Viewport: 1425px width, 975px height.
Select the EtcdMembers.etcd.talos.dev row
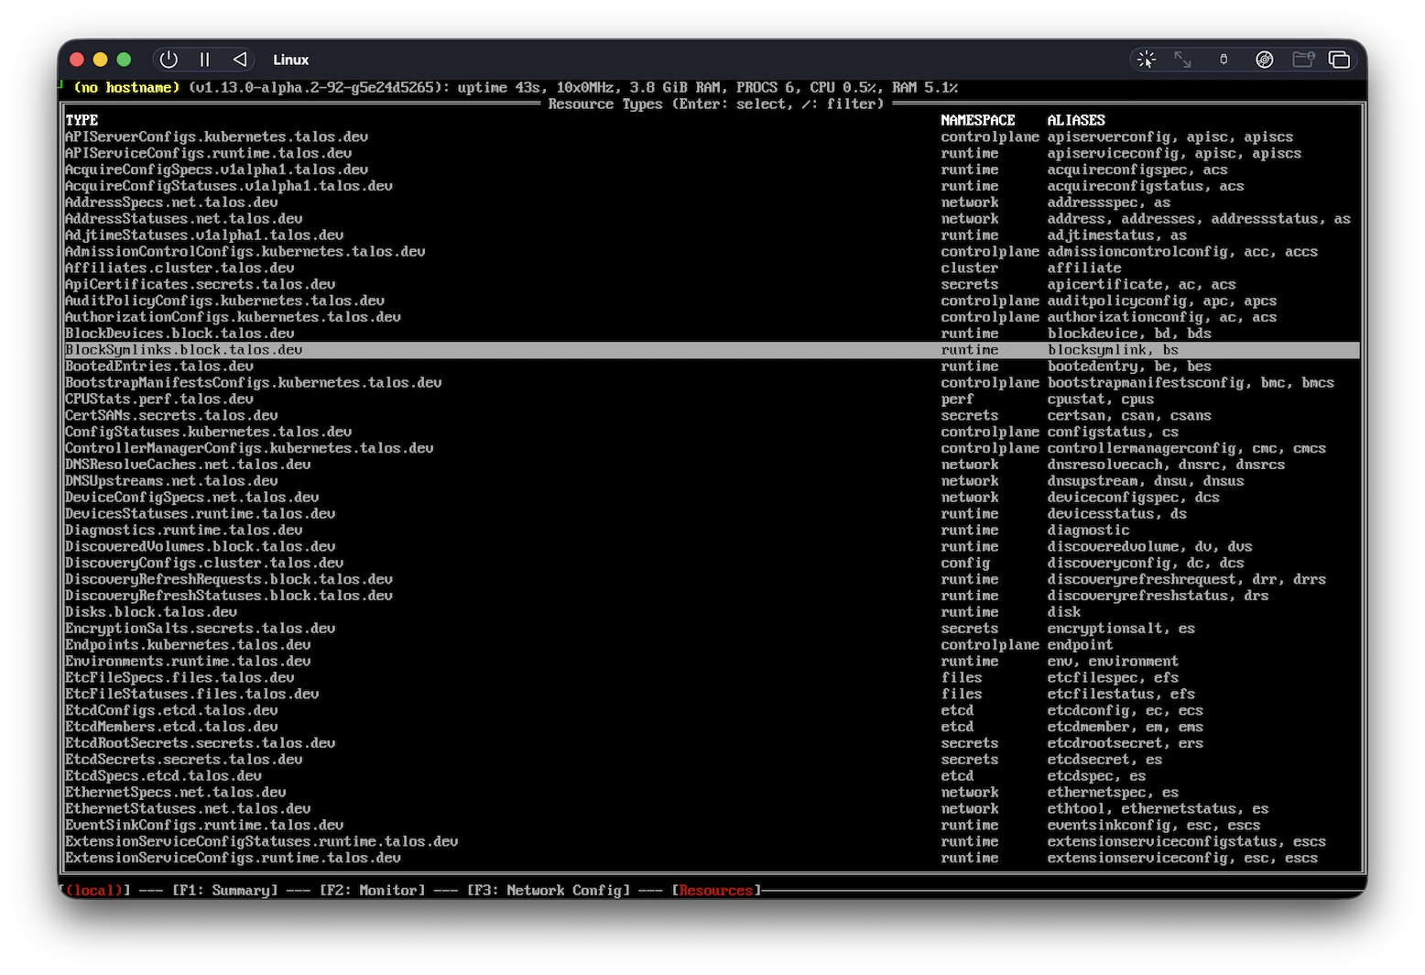pos(171,726)
